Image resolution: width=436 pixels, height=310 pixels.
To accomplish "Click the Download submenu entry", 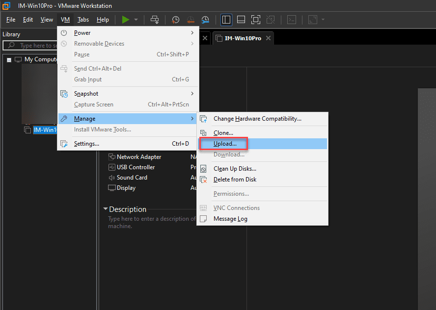I will [x=263, y=155].
